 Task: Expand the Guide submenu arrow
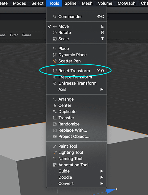(102, 171)
